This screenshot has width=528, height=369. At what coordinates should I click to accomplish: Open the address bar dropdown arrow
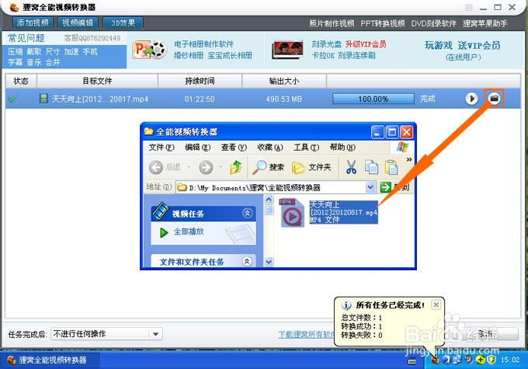(x=370, y=187)
